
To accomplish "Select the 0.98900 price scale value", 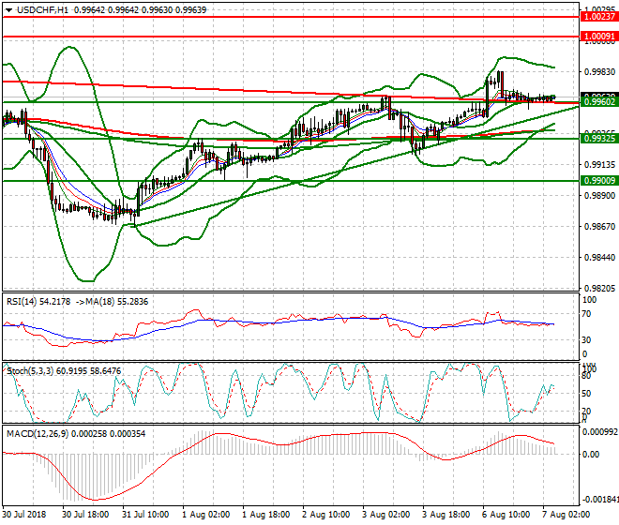I will [599, 196].
